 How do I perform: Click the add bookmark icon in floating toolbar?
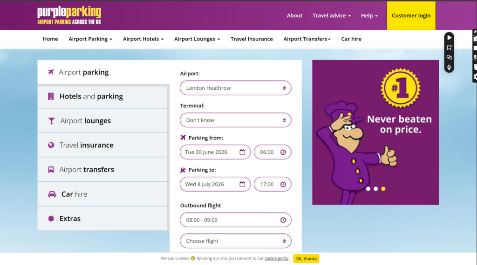pos(450,47)
